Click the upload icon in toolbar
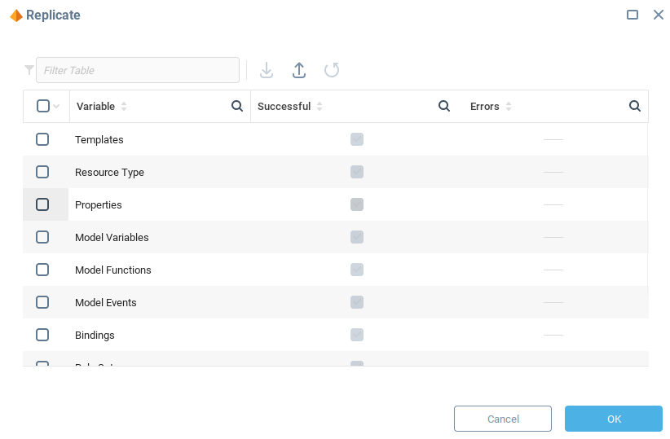670x439 pixels. coord(299,70)
